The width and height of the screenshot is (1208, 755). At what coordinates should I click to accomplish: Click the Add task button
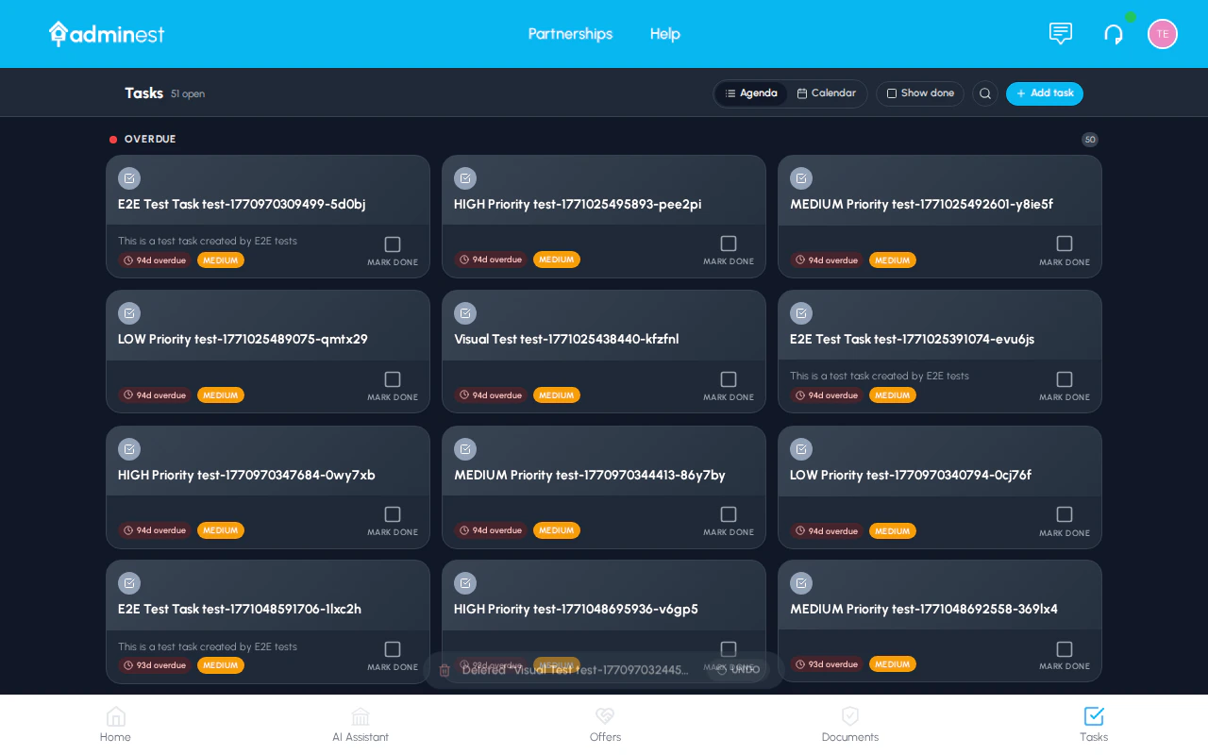click(x=1045, y=93)
